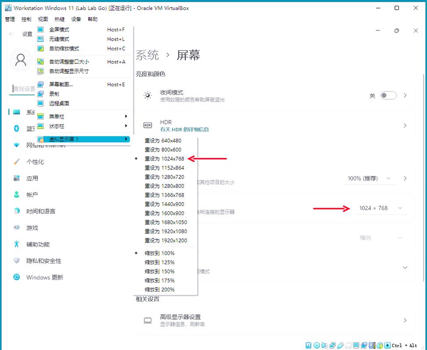Screen dimensions: 427x350
Task: Toggle 自动调整显示尺寸 menu option
Action: 69,71
